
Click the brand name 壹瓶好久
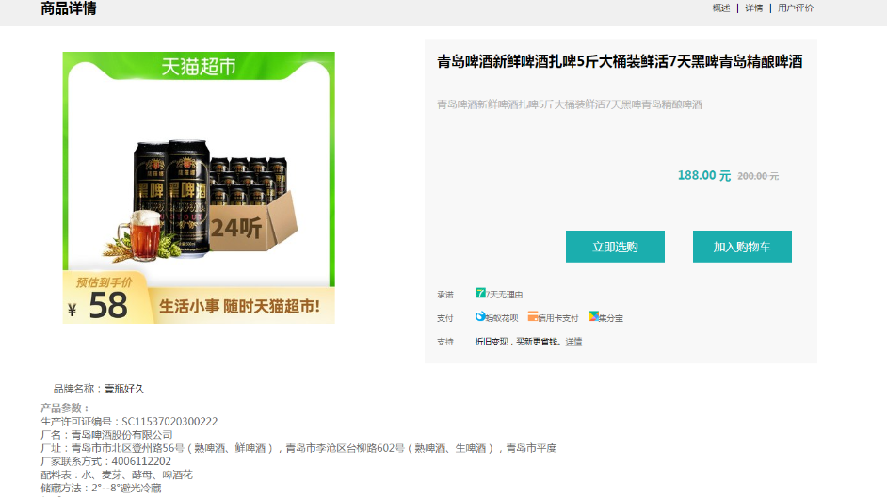(124, 389)
